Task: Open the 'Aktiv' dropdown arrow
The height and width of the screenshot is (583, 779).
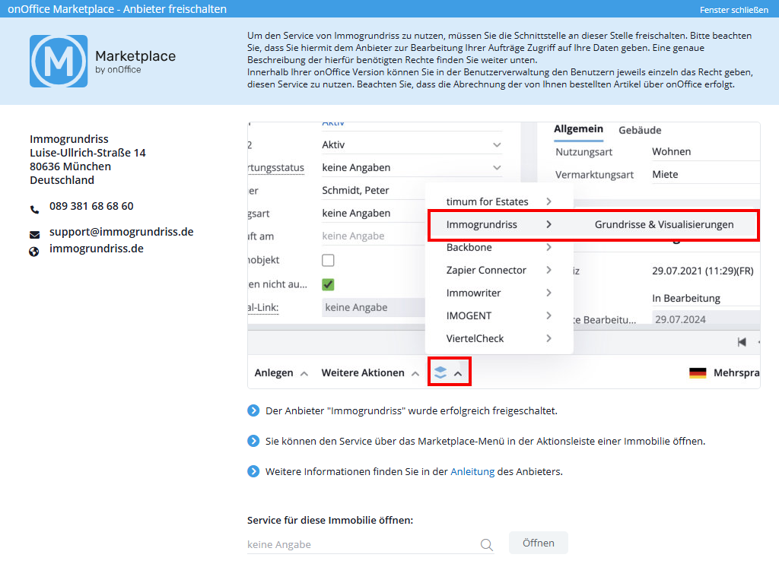Action: pos(497,145)
